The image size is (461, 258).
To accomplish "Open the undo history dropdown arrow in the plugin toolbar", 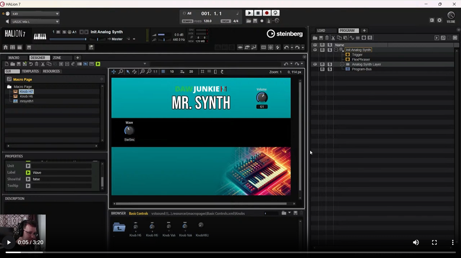I will coord(292,48).
